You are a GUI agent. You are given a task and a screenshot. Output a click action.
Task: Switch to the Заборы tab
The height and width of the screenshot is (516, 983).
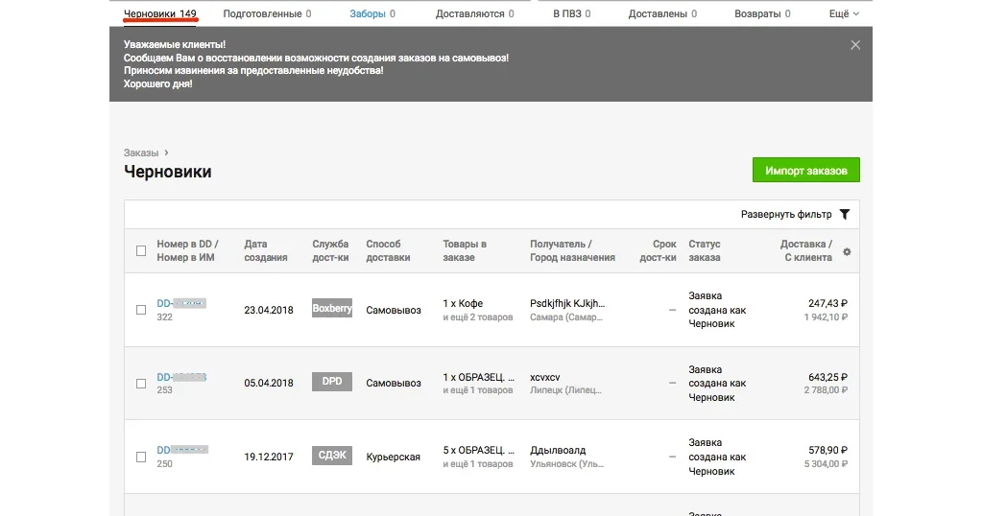[372, 13]
